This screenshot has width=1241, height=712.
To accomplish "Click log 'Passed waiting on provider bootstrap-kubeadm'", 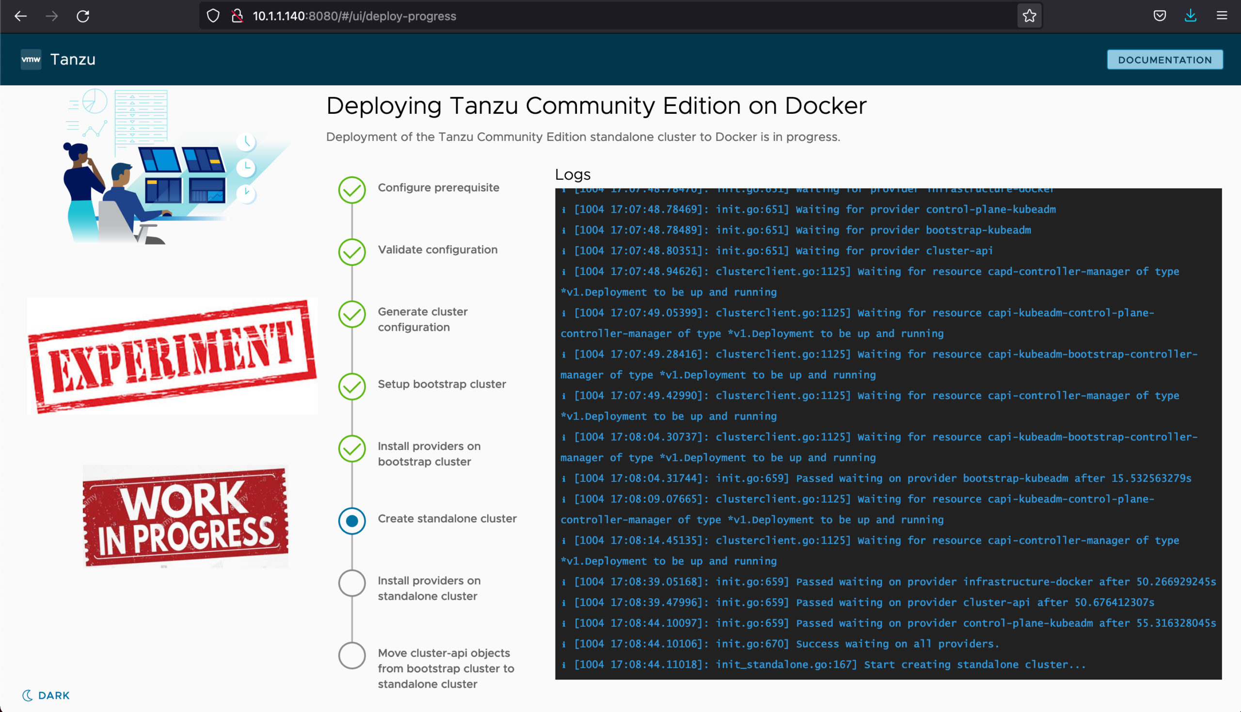I will [x=876, y=479].
